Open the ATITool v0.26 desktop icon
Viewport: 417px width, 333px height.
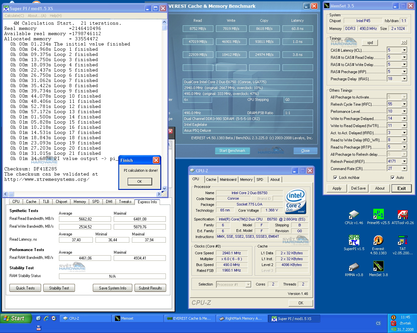point(403,215)
